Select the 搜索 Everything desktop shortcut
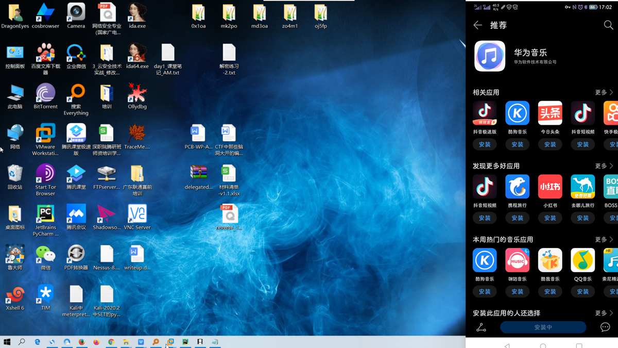Viewport: 618px width, 348px height. [76, 100]
